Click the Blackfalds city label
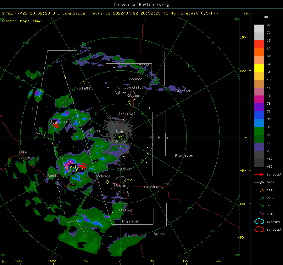The height and width of the screenshot is (265, 283). coord(134,87)
